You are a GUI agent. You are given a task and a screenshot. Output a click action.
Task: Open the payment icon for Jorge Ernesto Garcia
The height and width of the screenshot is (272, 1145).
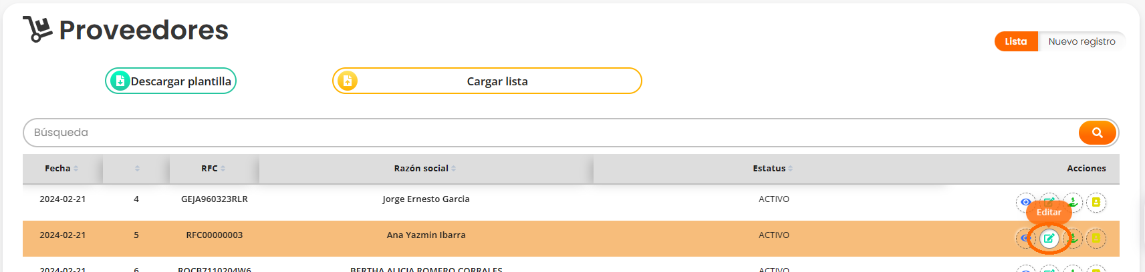1073,202
